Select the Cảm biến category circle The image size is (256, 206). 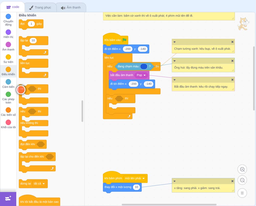click(x=8, y=82)
